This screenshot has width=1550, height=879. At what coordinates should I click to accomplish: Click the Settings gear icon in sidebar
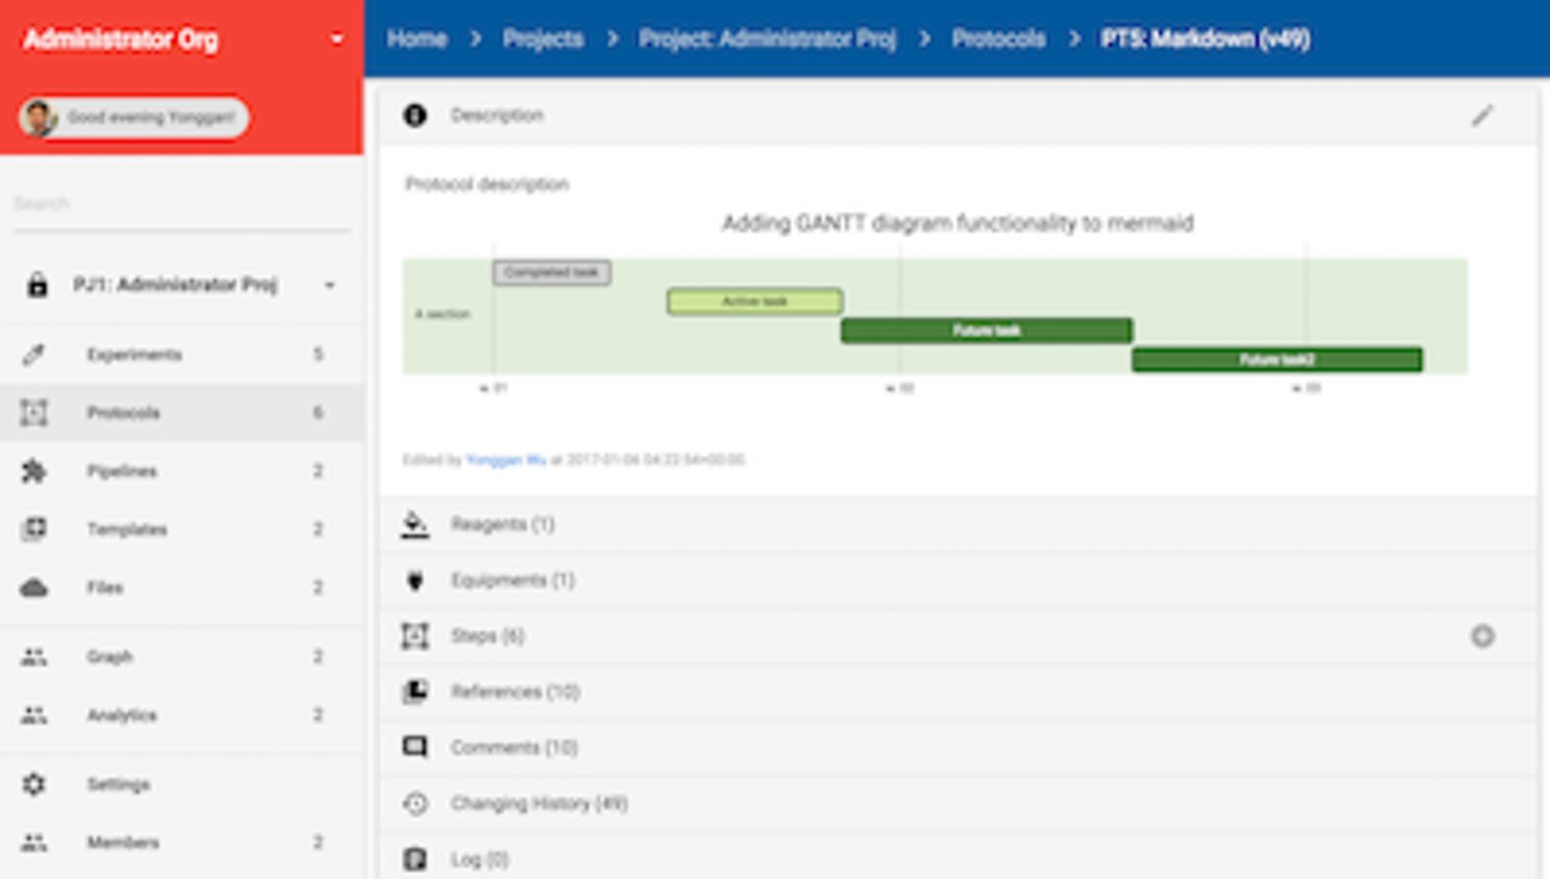tap(34, 784)
